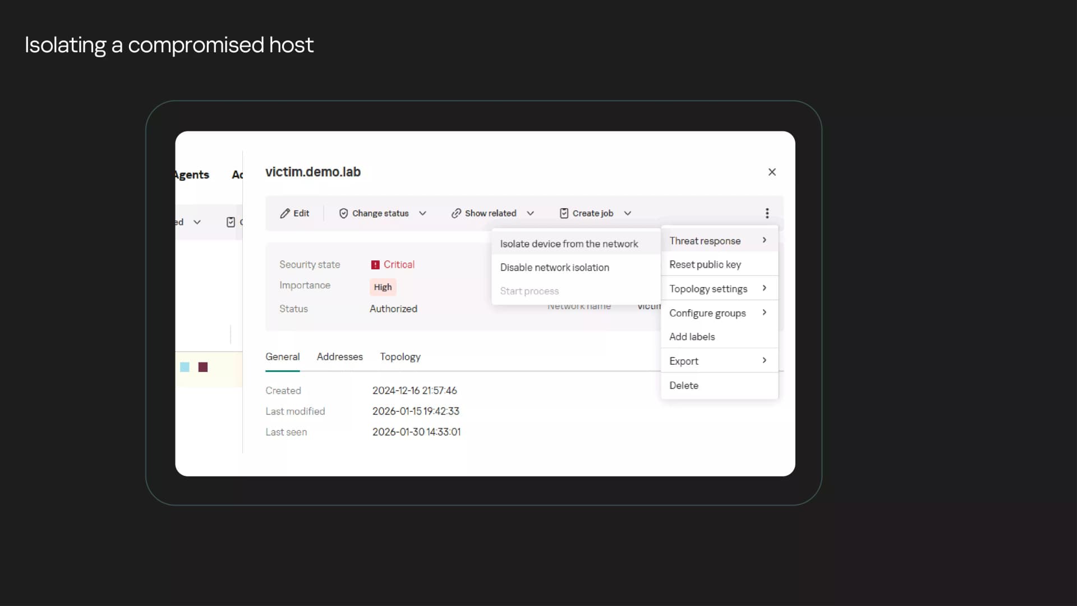
Task: Click the Show related button label
Action: click(490, 213)
